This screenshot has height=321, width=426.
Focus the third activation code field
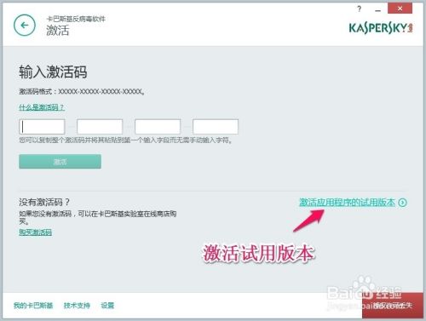[158, 127]
